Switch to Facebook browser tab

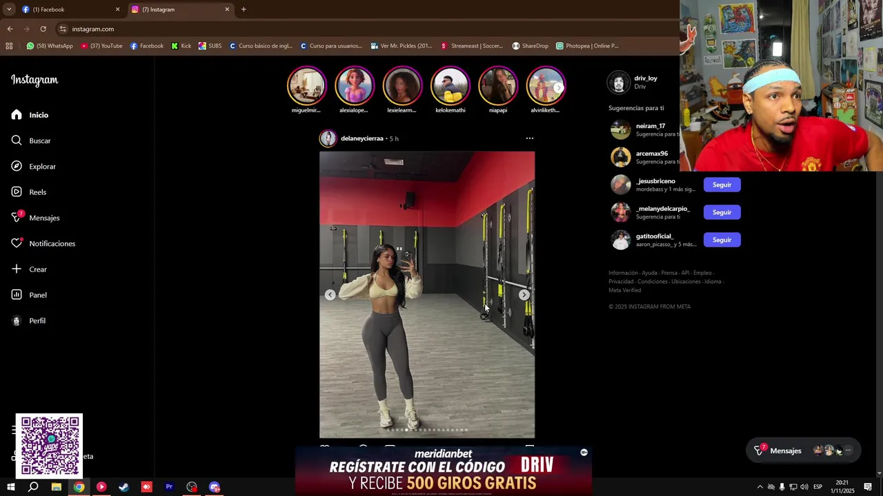pyautogui.click(x=69, y=10)
